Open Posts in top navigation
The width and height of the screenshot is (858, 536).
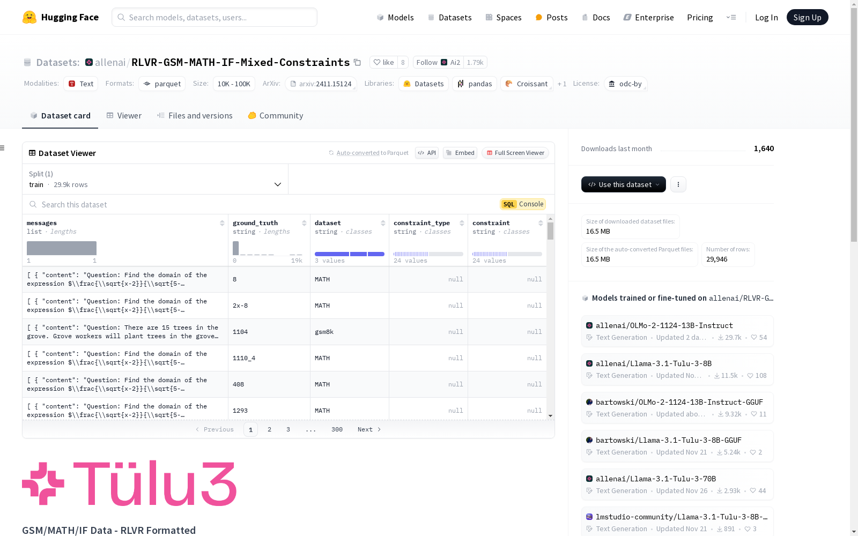click(551, 17)
